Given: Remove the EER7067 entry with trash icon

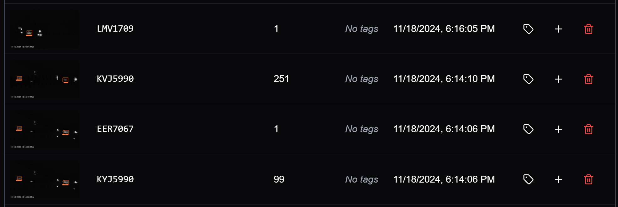Looking at the screenshot, I should click(589, 129).
